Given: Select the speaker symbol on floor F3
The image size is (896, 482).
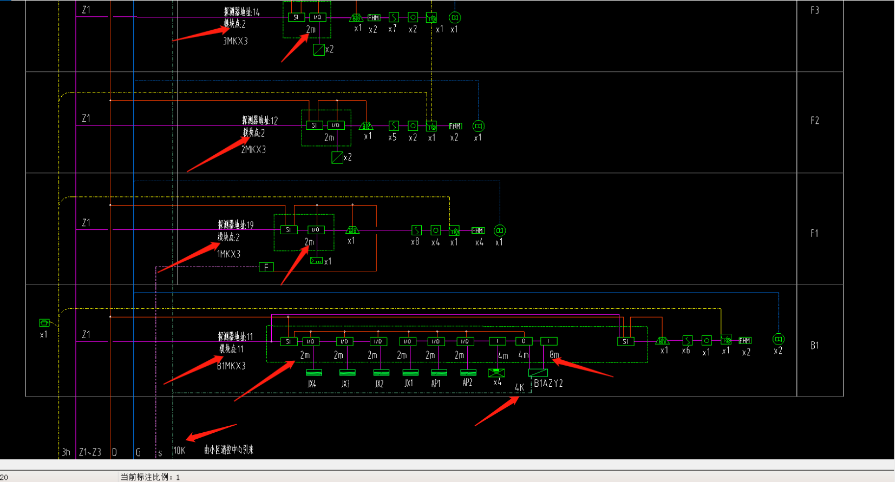Looking at the screenshot, I should [455, 18].
